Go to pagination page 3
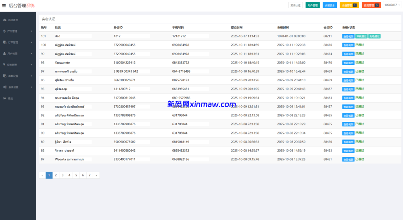The height and width of the screenshot is (220, 403). pyautogui.click(x=63, y=175)
